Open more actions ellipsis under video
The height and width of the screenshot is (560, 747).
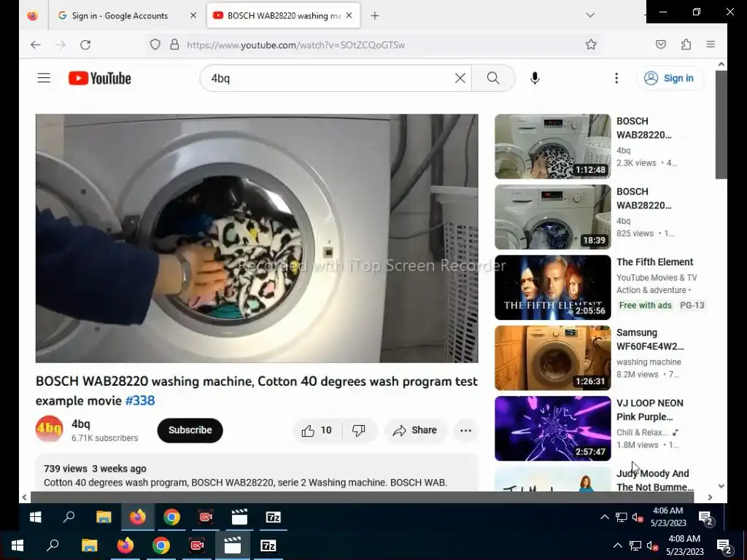point(465,430)
